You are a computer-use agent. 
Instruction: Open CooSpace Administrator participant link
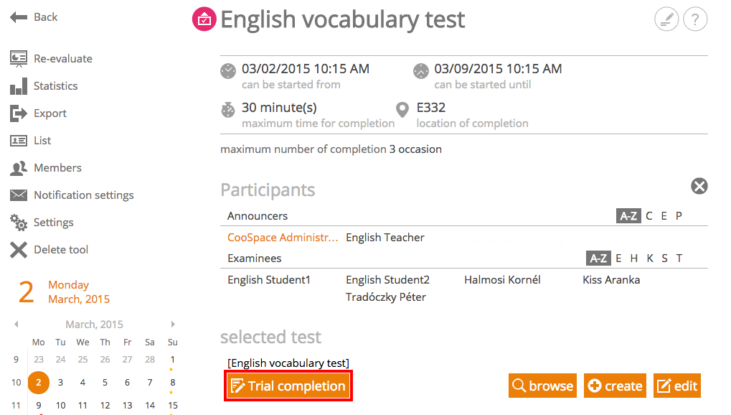(x=283, y=238)
